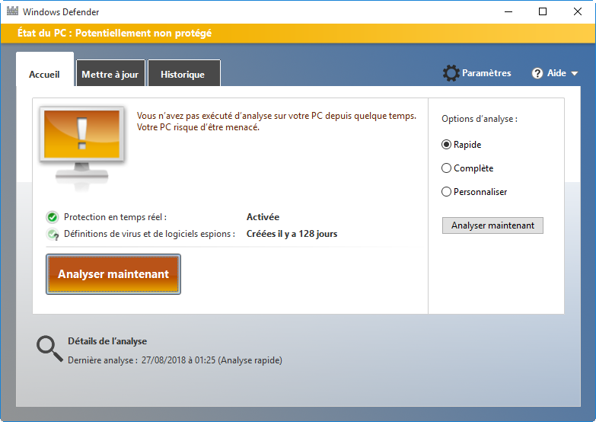Open the Mettre à jour tab

[x=110, y=73]
